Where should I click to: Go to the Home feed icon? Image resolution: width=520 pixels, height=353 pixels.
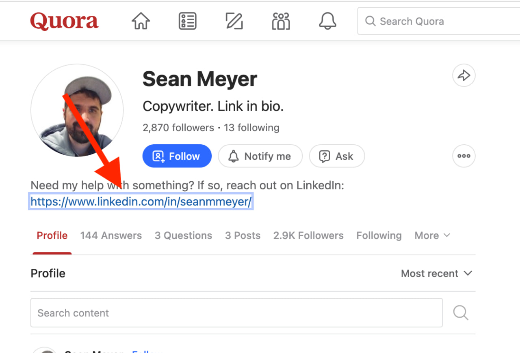[x=141, y=21]
